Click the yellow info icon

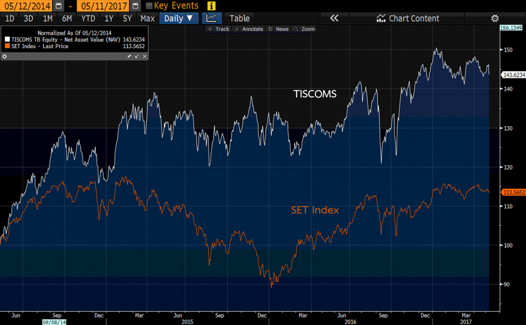click(211, 6)
